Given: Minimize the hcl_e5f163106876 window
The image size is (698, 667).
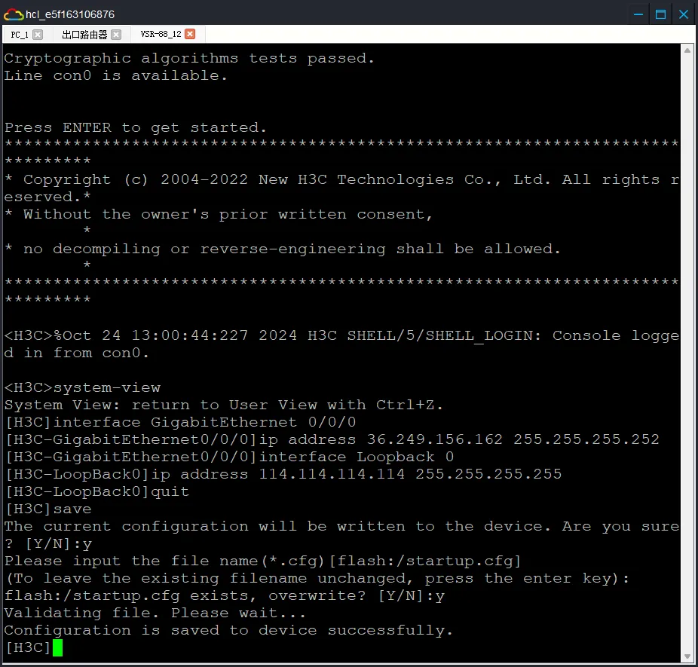Looking at the screenshot, I should point(638,14).
